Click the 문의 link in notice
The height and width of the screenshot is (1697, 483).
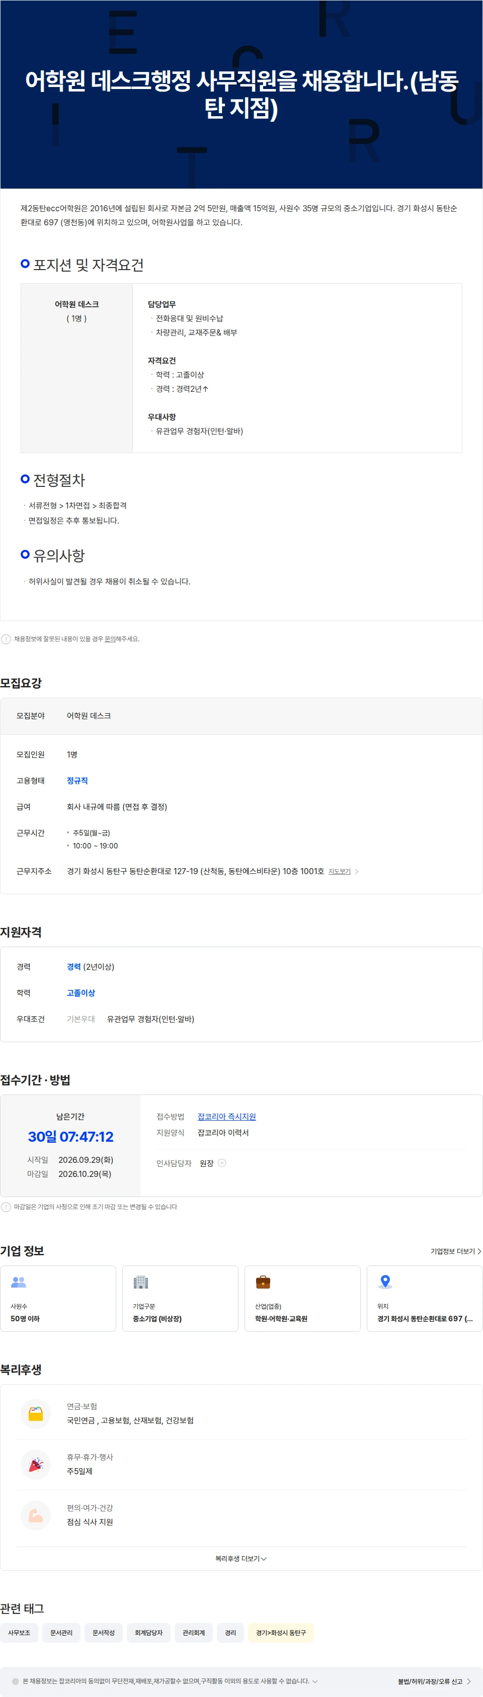[110, 639]
